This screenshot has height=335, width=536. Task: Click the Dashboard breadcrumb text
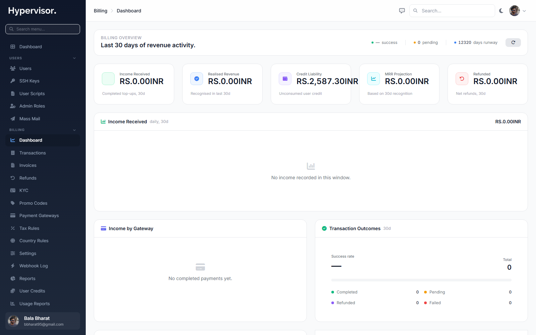[x=129, y=11]
